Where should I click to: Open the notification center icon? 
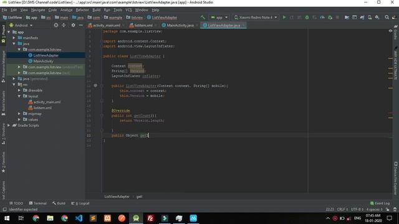389,218
